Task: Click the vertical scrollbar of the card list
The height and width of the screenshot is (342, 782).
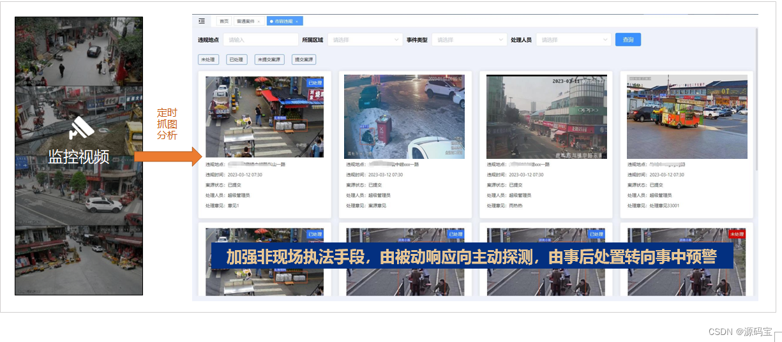Action: tap(756, 99)
